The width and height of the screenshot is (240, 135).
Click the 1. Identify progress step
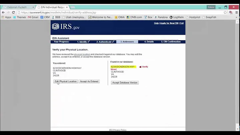[x=83, y=42]
